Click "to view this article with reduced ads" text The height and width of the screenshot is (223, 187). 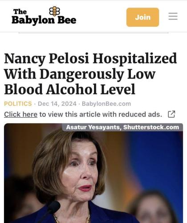click(x=101, y=114)
